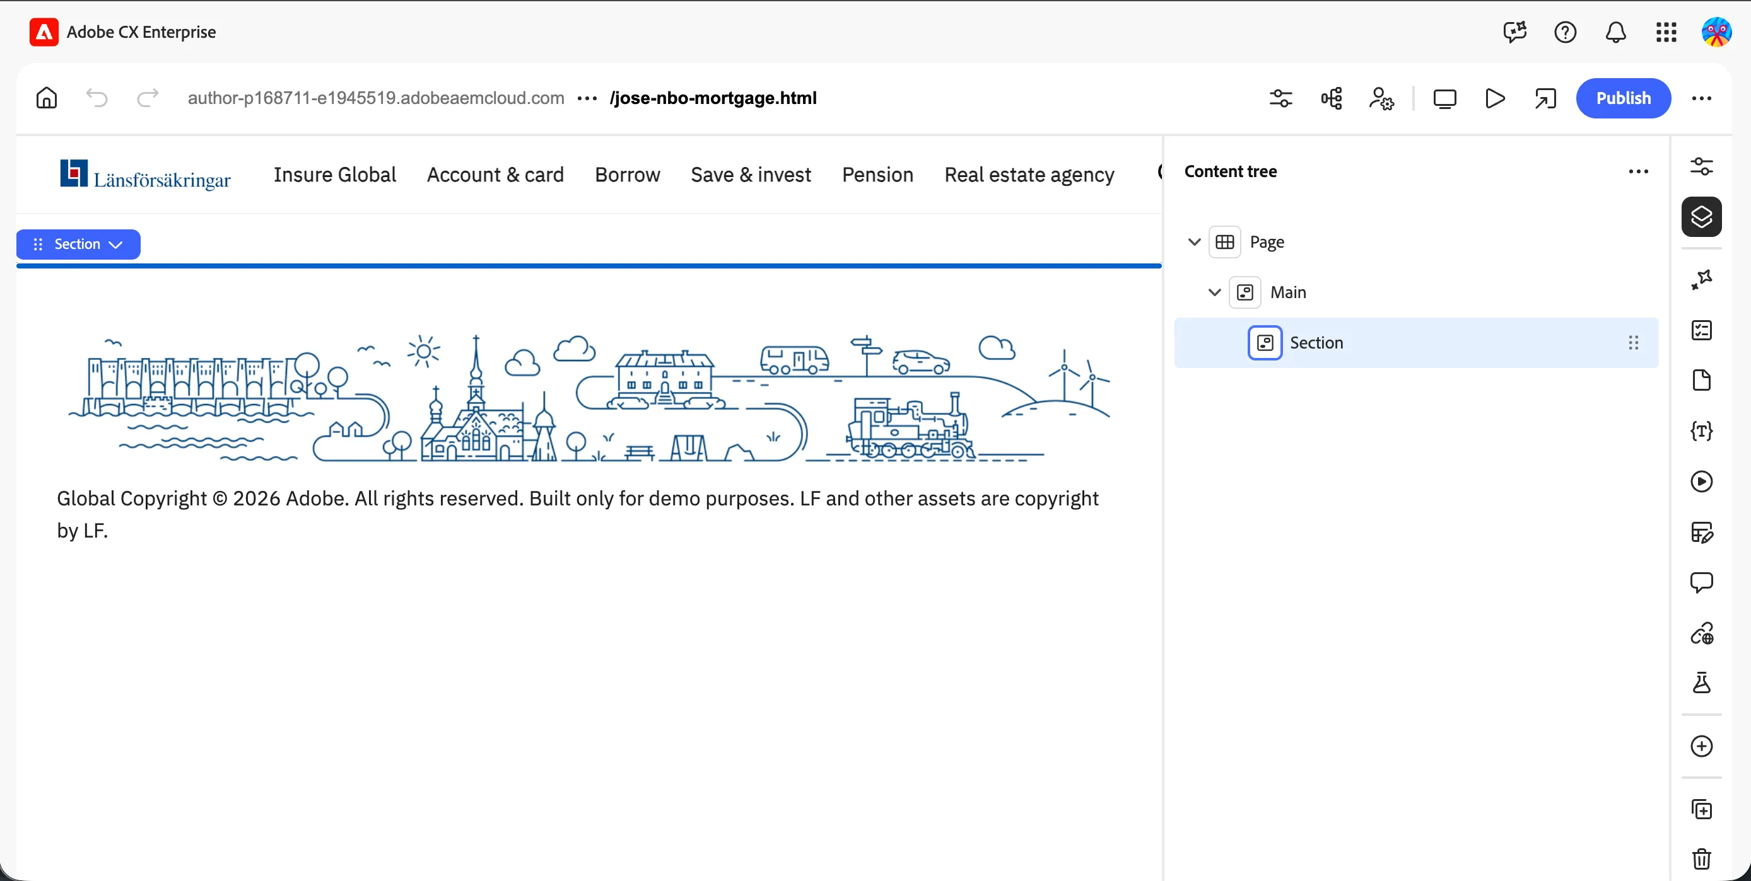Viewport: 1751px width, 881px height.
Task: Click the delete trash icon
Action: (x=1701, y=858)
